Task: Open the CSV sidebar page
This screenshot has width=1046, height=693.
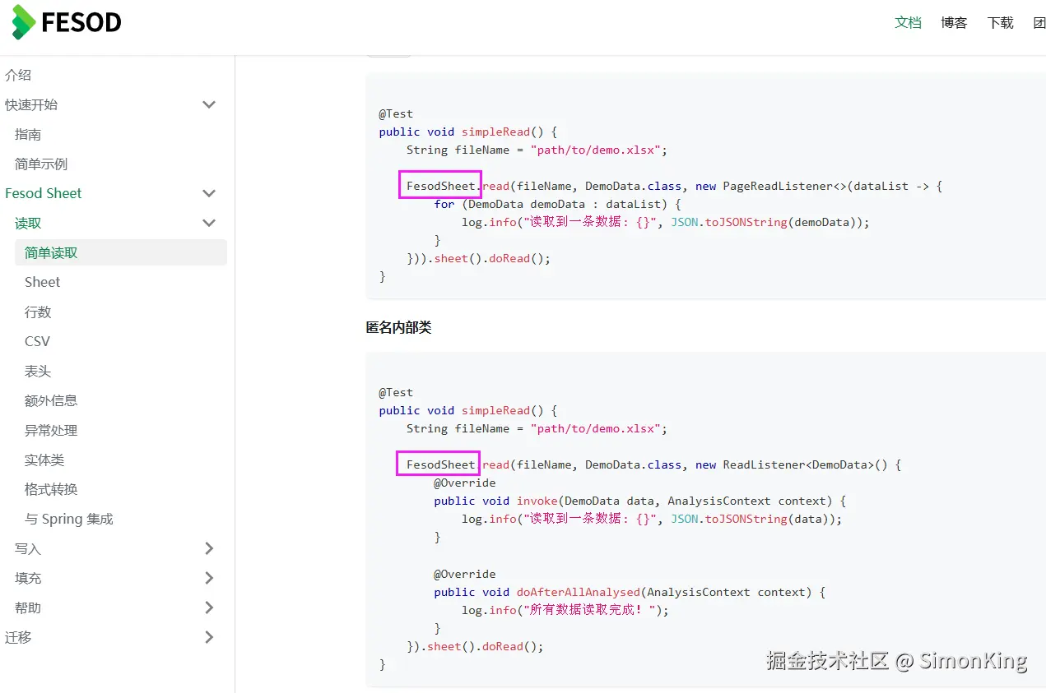Action: pos(37,341)
